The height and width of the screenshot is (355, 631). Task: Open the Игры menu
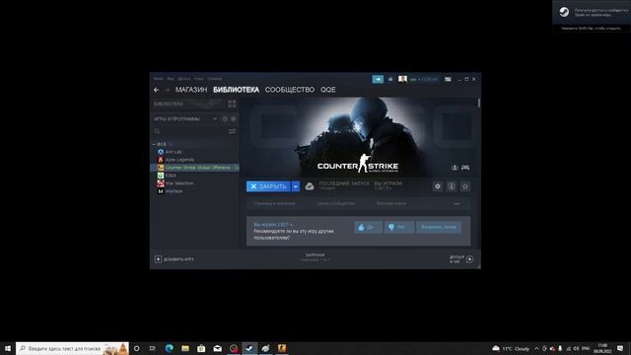[x=199, y=79]
